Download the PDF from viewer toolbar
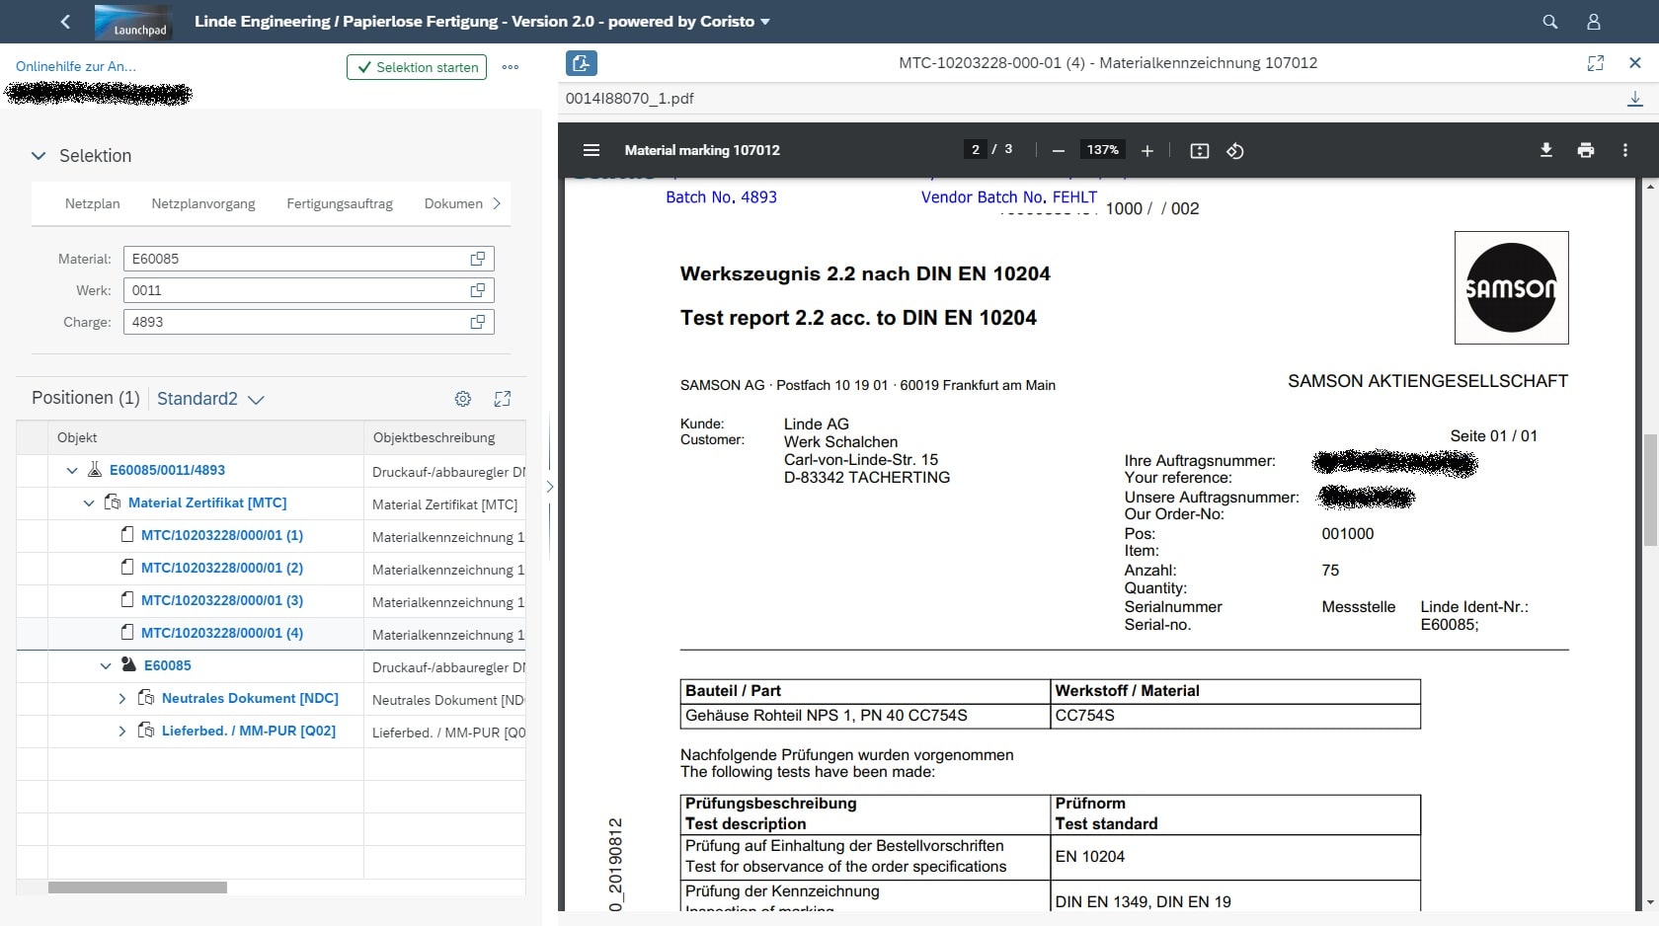The height and width of the screenshot is (926, 1659). click(x=1546, y=150)
